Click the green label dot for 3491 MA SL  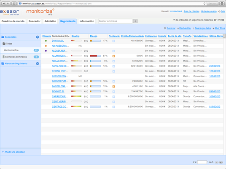coord(46,41)
